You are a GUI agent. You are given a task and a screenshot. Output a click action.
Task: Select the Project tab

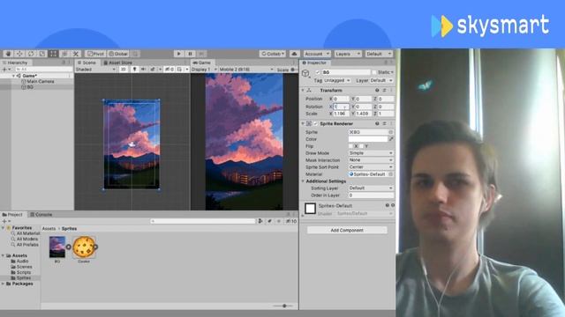point(12,215)
